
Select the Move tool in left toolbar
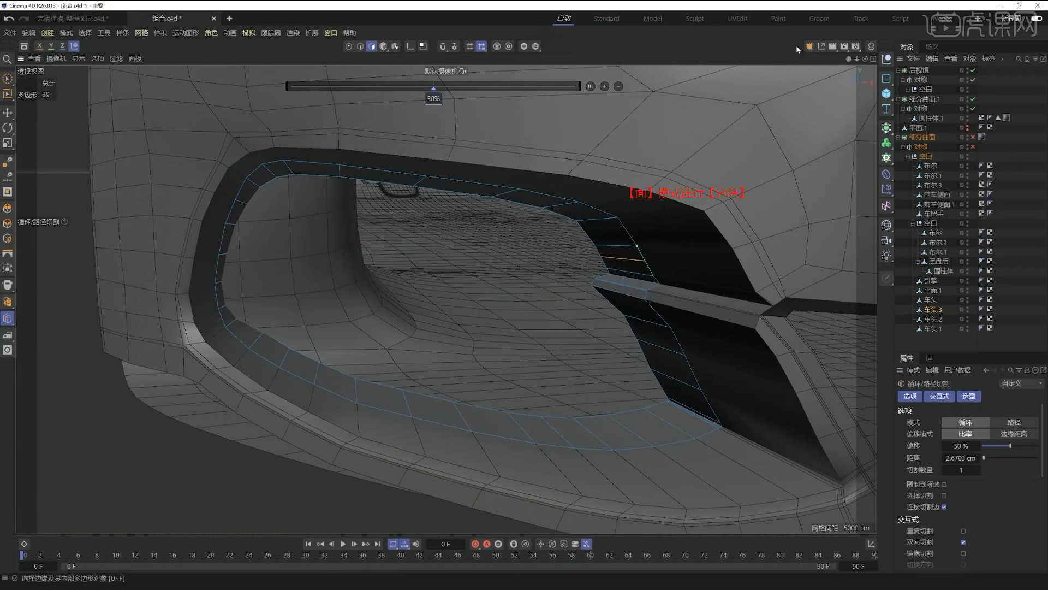8,113
